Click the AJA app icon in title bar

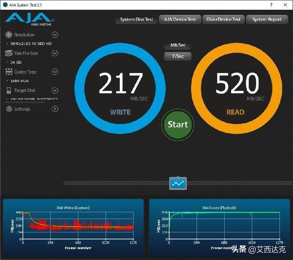click(5, 4)
